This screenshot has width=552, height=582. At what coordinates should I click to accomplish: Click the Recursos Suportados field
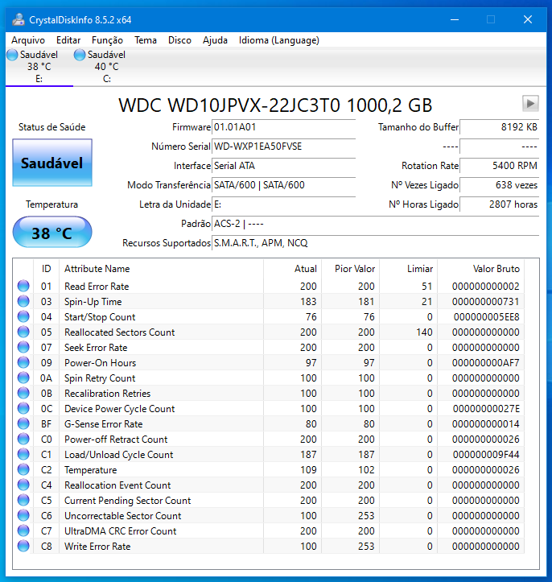click(x=376, y=243)
